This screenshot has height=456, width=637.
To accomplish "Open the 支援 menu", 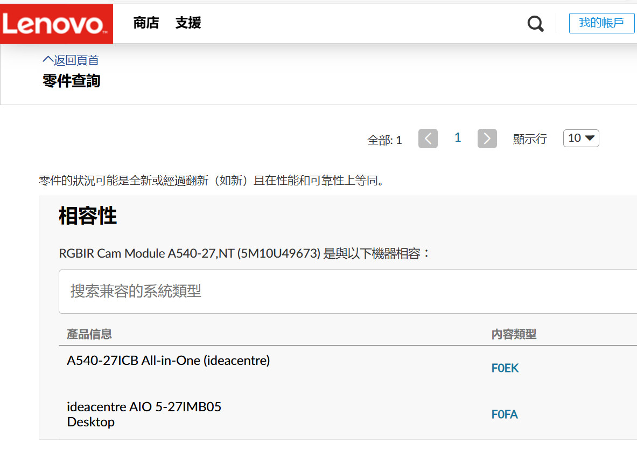I will click(x=188, y=23).
